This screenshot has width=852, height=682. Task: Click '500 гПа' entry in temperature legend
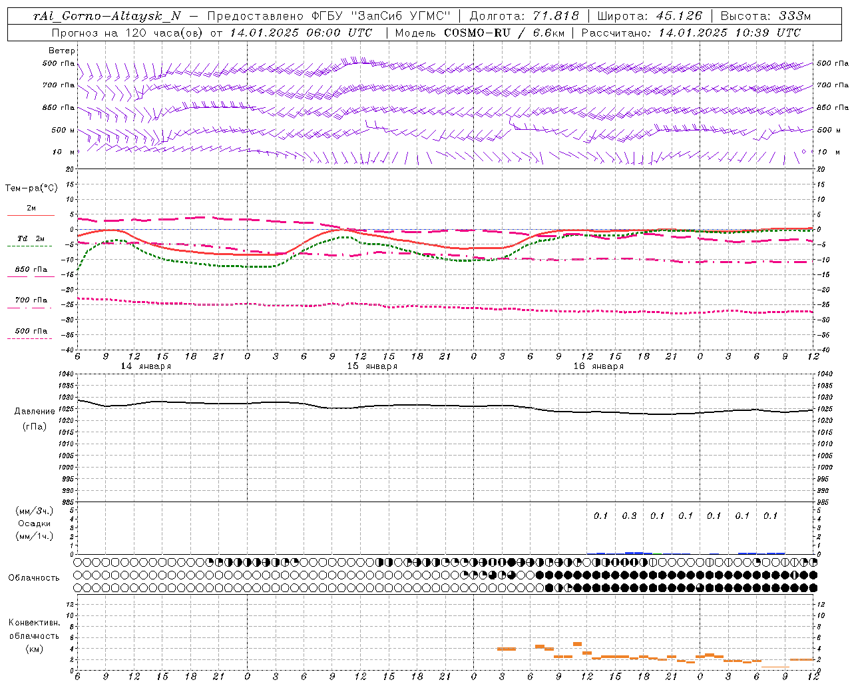[31, 331]
